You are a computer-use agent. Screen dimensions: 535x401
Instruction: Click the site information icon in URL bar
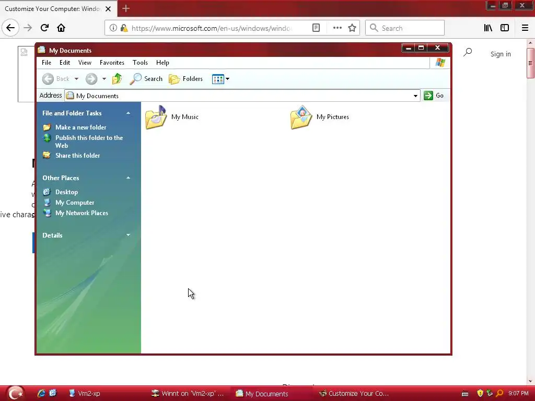click(113, 28)
